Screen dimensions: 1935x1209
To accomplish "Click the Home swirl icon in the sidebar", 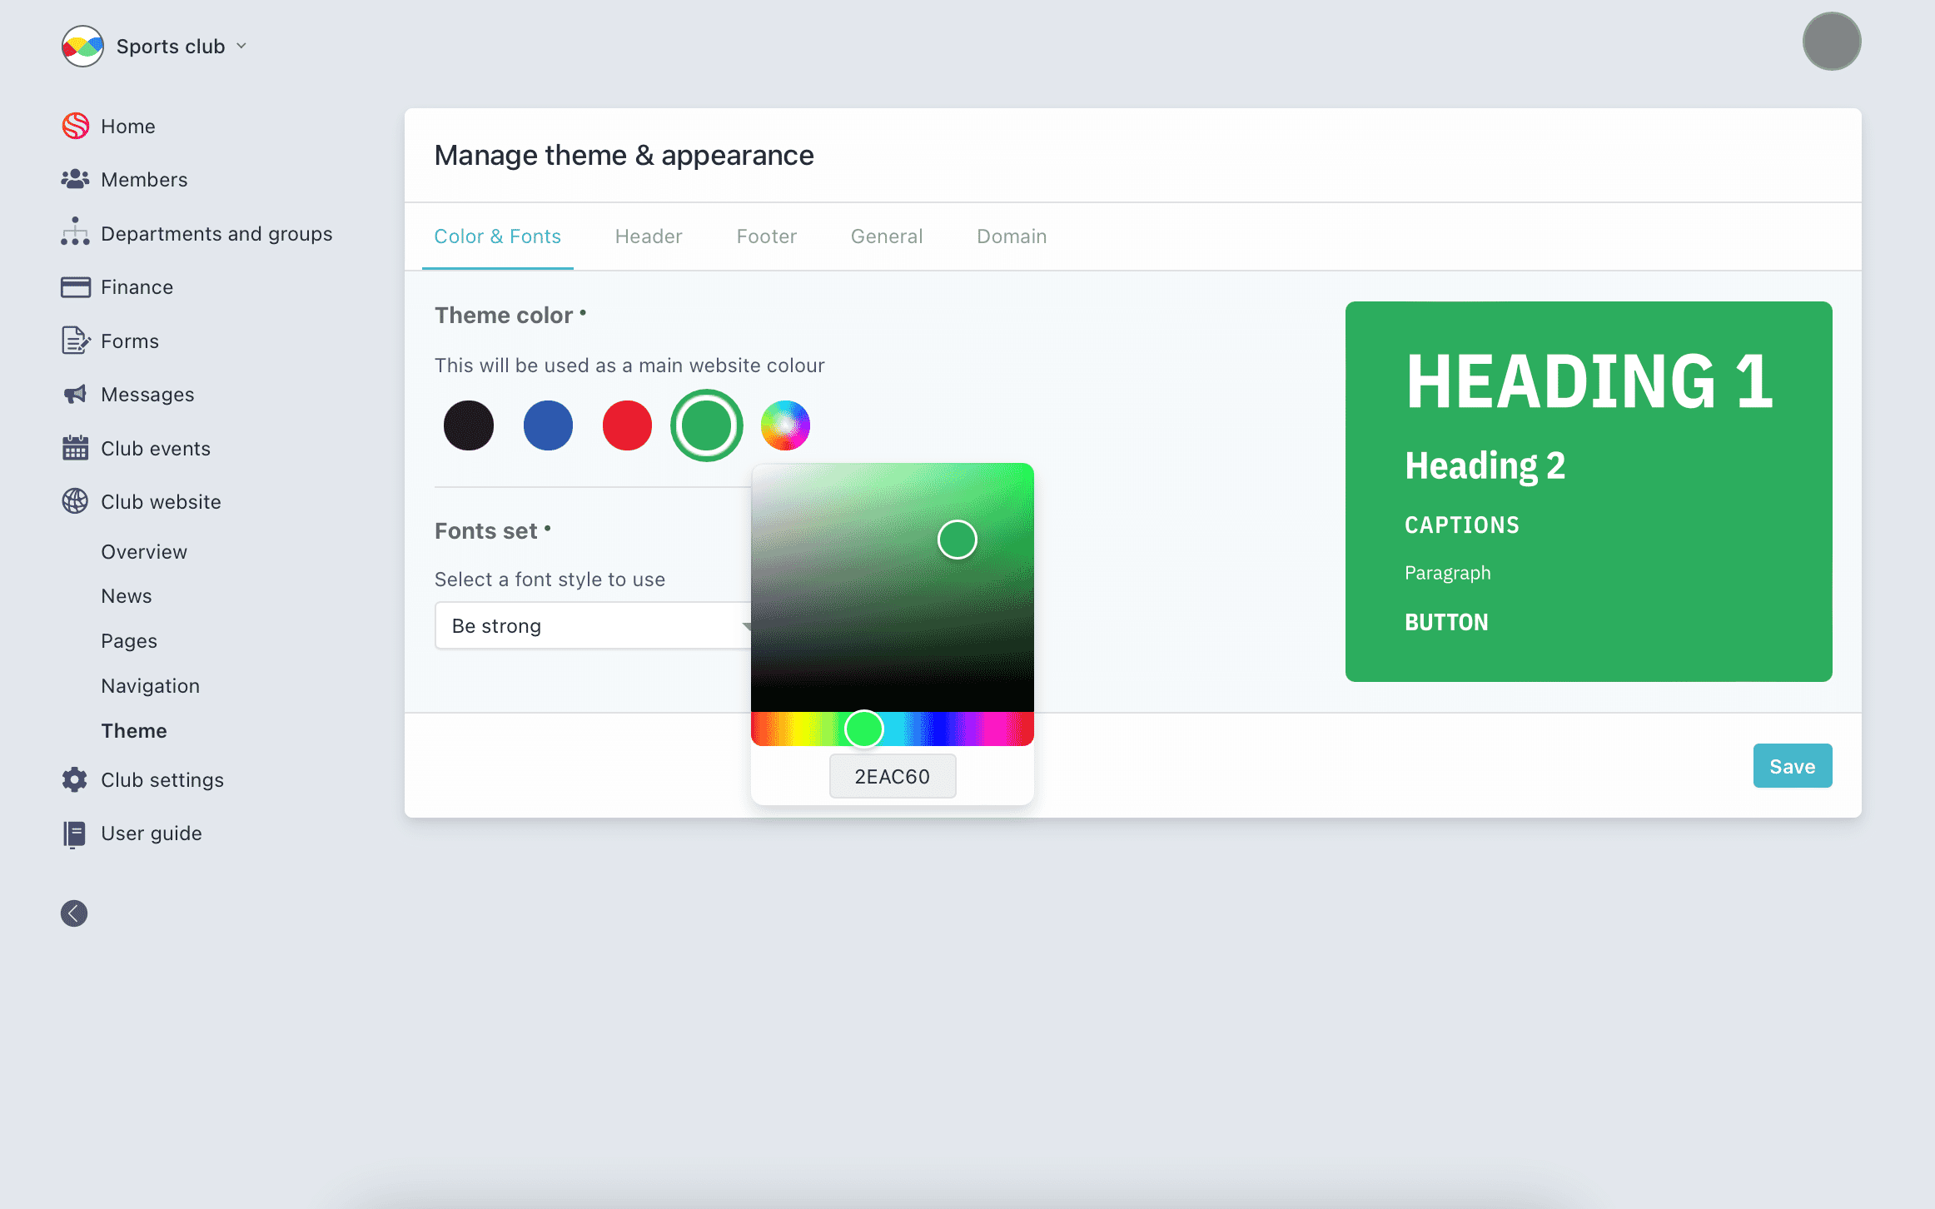I will tap(75, 126).
